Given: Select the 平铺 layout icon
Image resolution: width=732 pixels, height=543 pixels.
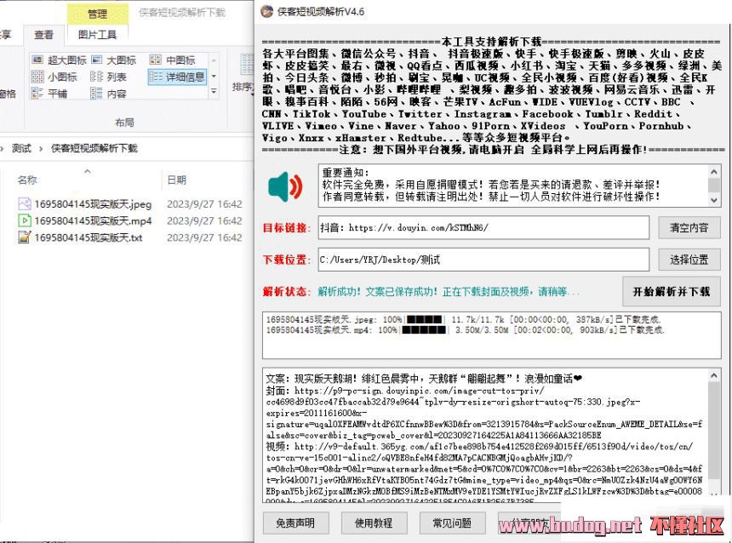Looking at the screenshot, I should click(x=37, y=94).
